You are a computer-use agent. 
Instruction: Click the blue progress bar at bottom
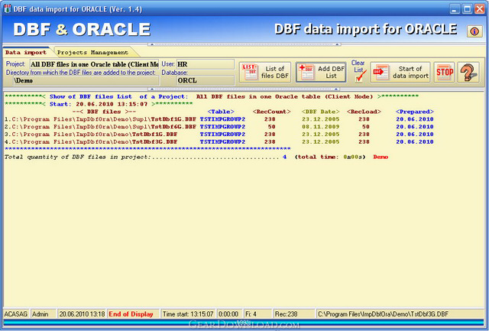(244, 323)
